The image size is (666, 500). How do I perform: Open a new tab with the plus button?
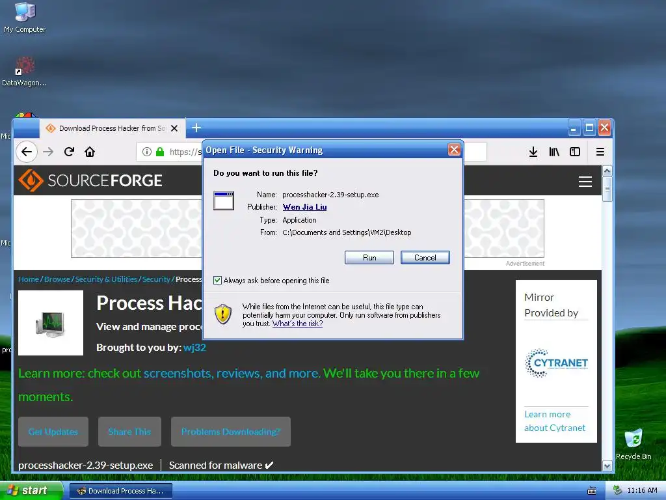[x=196, y=128]
